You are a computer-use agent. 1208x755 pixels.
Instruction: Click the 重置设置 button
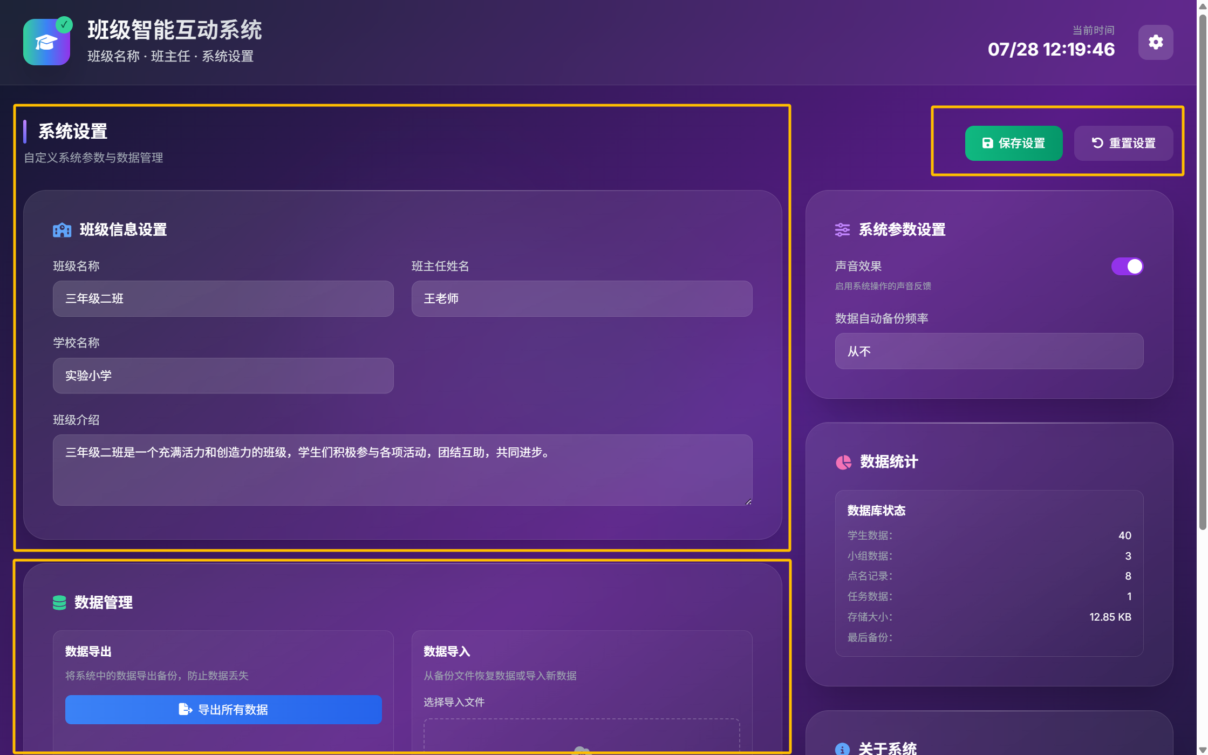1123,142
